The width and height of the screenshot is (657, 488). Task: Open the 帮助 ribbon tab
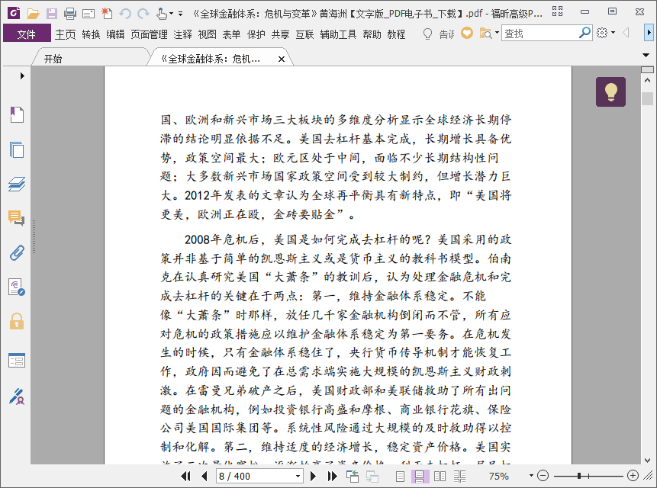tap(372, 34)
